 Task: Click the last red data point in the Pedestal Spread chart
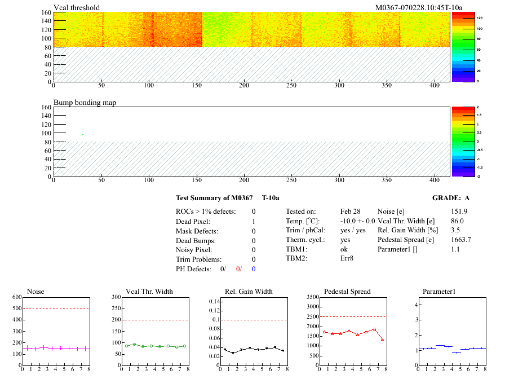click(x=382, y=340)
